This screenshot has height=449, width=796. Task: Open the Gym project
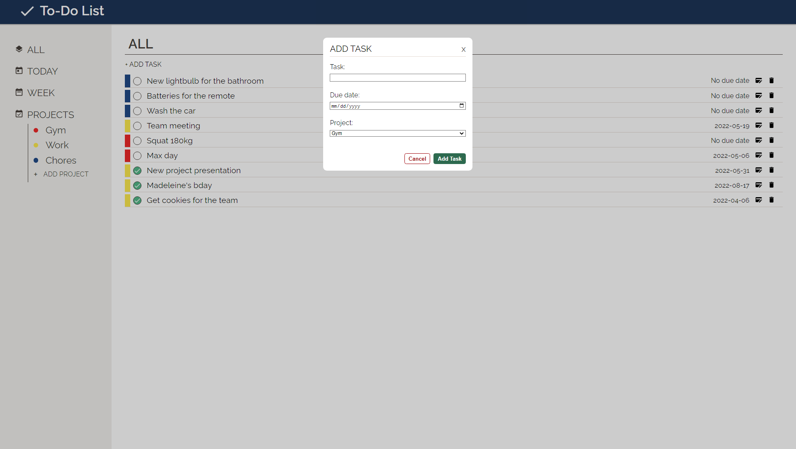(x=56, y=130)
